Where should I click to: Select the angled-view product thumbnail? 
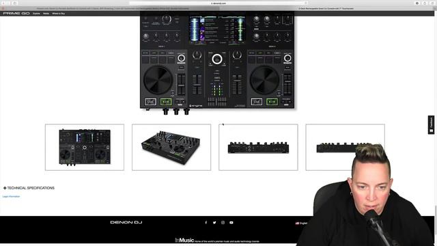[171, 148]
